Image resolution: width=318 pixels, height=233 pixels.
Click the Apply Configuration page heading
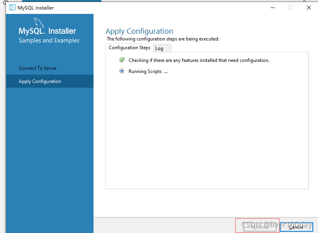click(139, 31)
